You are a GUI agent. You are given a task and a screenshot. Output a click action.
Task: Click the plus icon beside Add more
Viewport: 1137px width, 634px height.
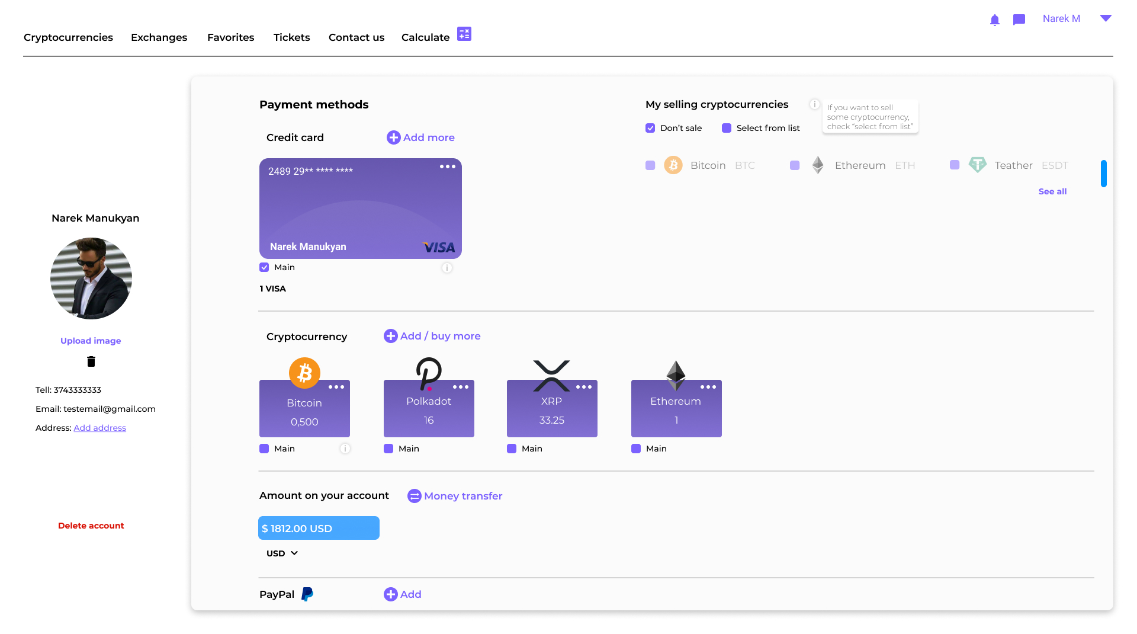click(393, 137)
